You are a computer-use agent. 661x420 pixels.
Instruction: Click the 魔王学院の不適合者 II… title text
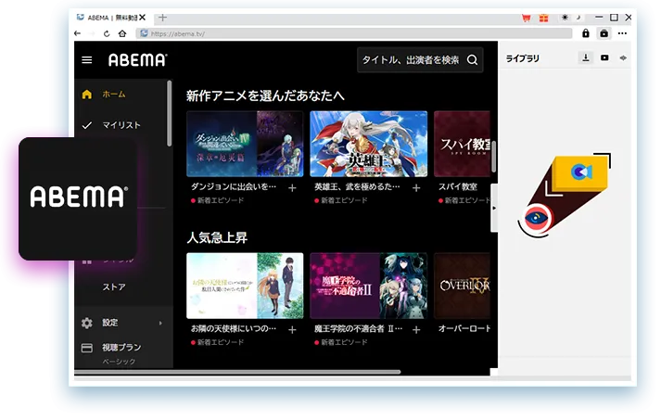click(359, 328)
